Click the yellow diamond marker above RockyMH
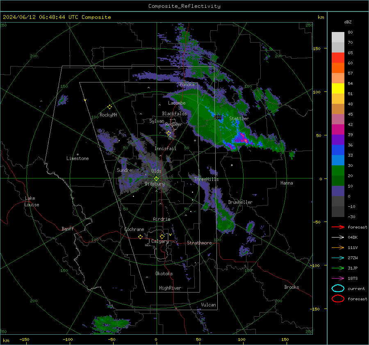Viewport: 369px width, 345px height. click(109, 107)
